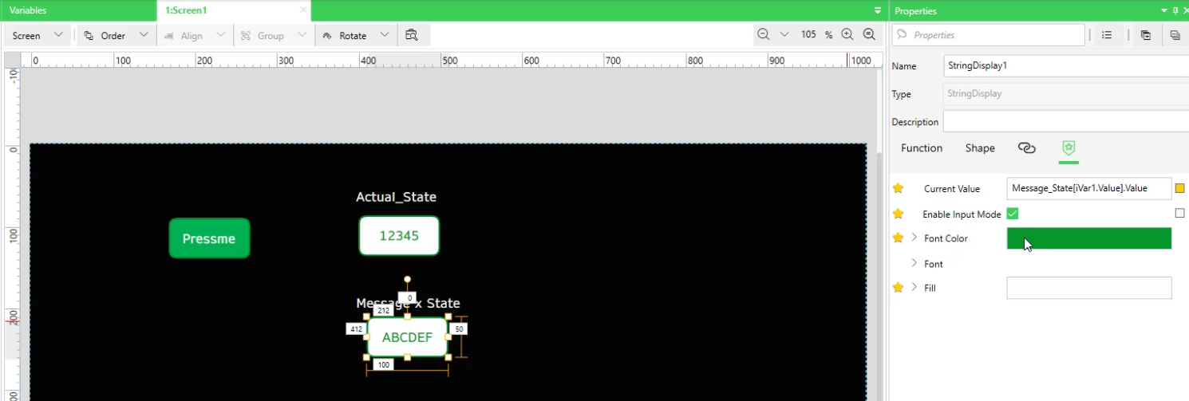Expand the Order dropdown arrow
This screenshot has width=1189, height=401.
(144, 35)
